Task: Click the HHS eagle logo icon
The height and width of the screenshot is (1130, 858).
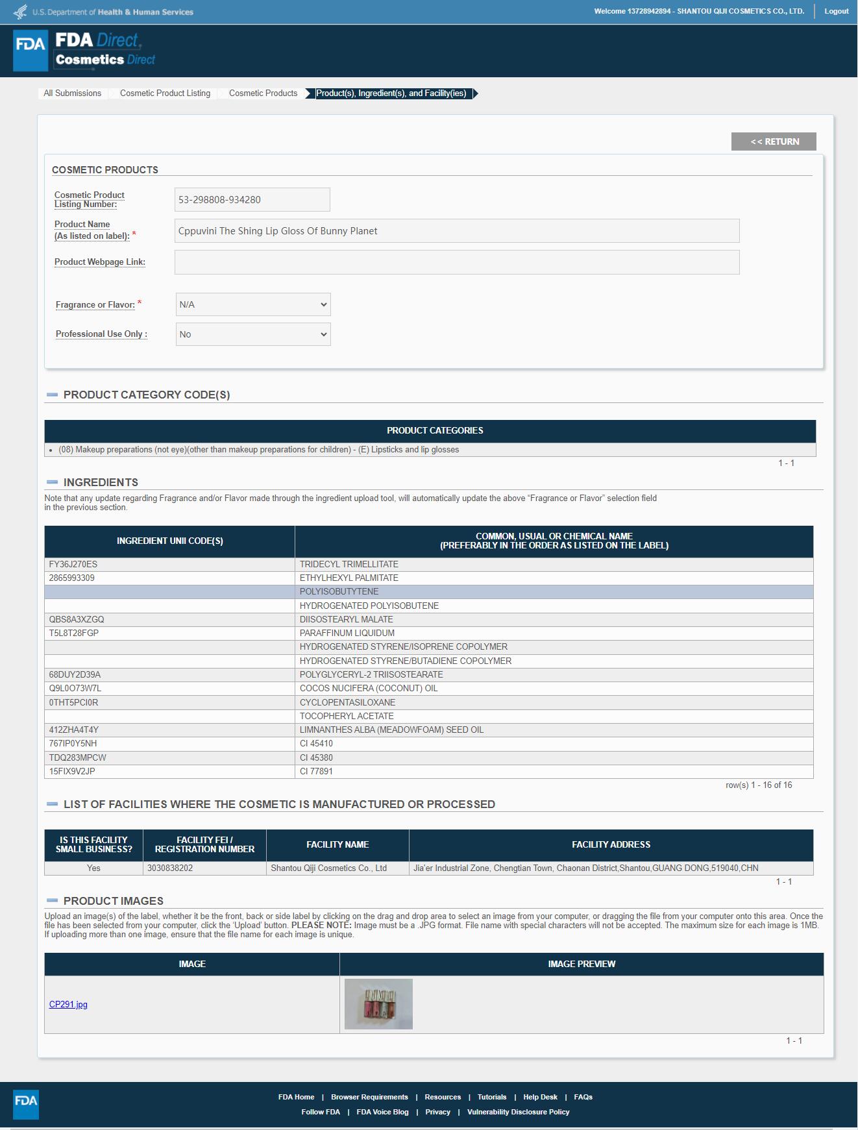Action: (x=20, y=12)
